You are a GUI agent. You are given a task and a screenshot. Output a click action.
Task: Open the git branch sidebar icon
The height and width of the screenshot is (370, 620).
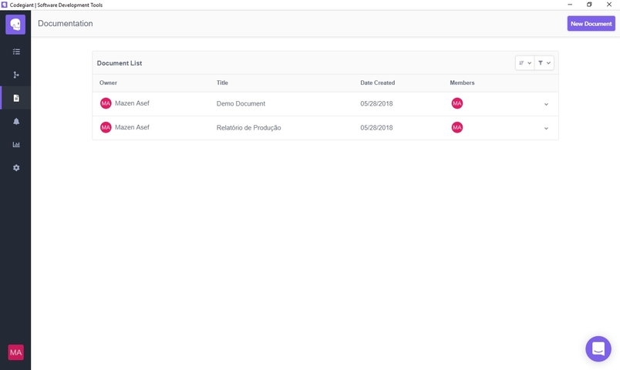tap(16, 75)
